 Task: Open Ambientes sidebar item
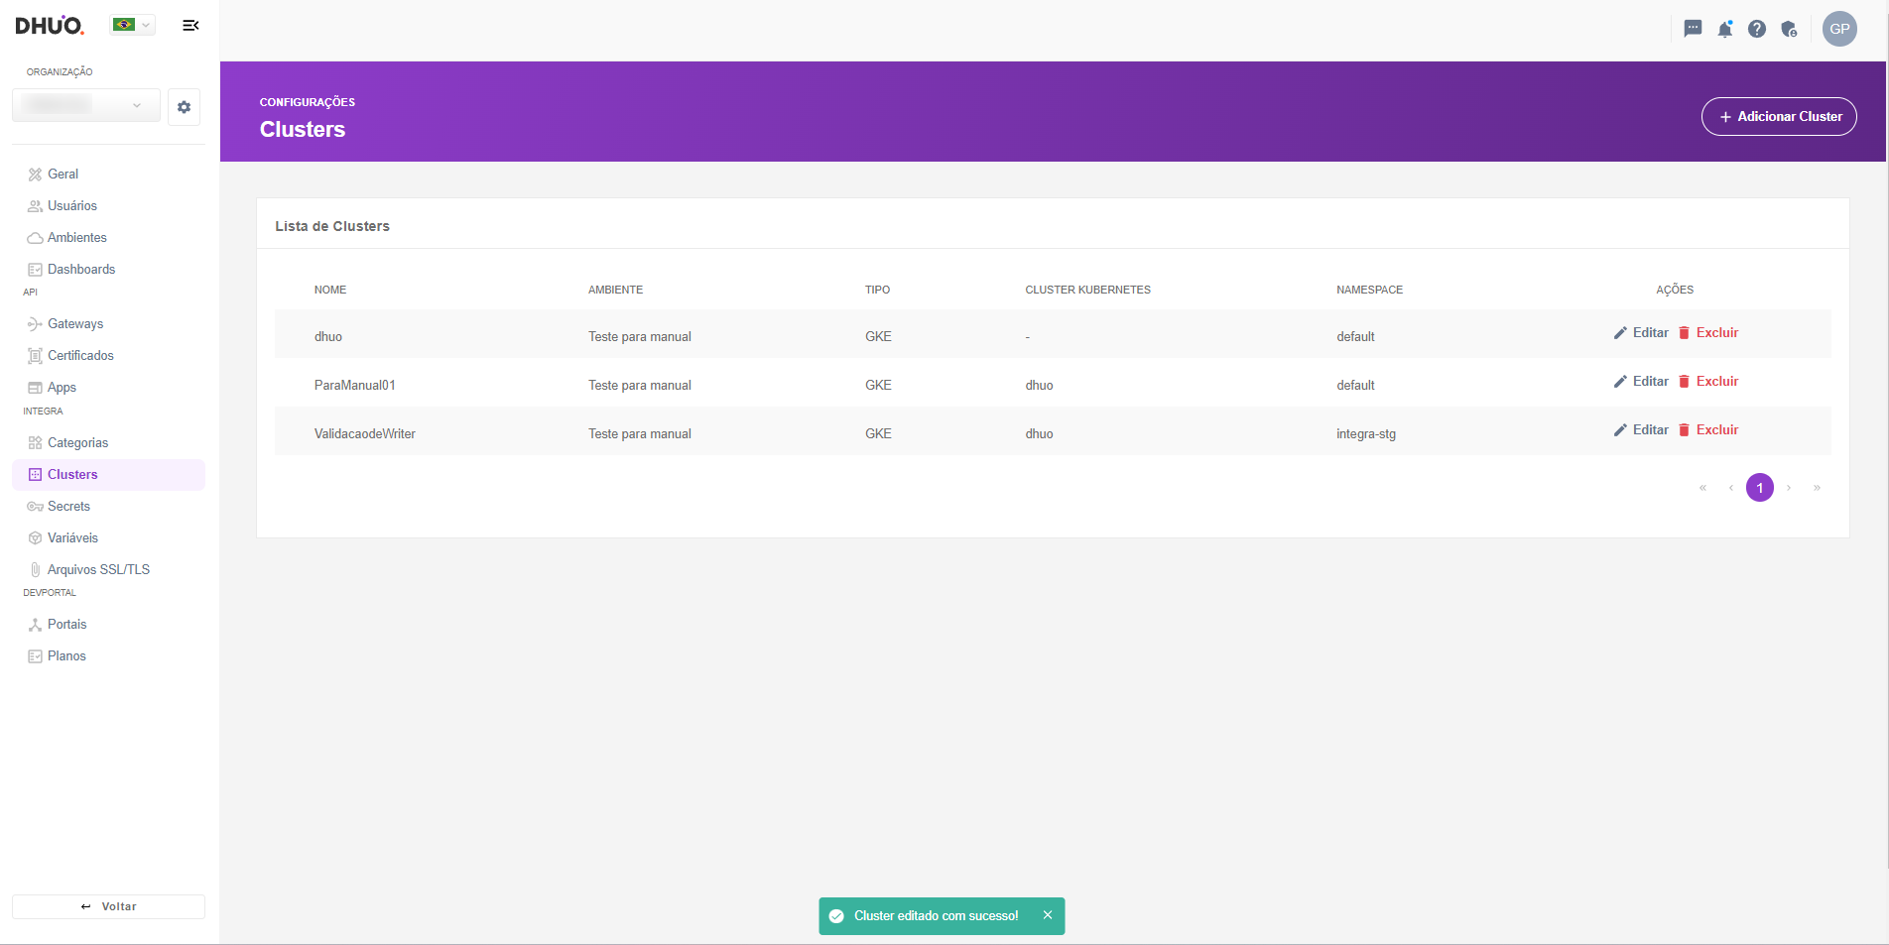point(76,237)
